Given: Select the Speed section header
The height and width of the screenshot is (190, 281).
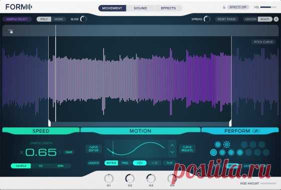Looking at the screenshot, I should (41, 131).
